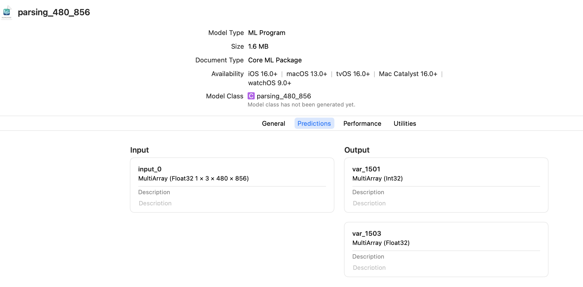Viewport: 583px width, 287px height.
Task: Select the var_1501 output name
Action: point(366,169)
